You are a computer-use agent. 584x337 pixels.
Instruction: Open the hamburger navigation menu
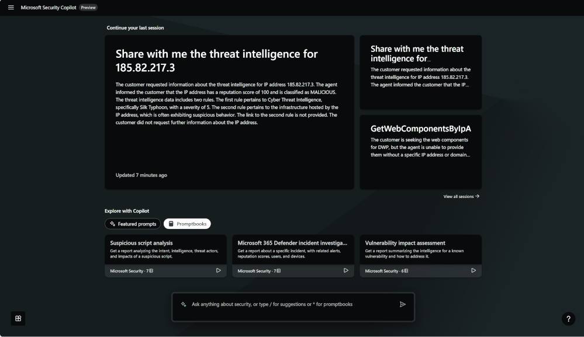(11, 8)
